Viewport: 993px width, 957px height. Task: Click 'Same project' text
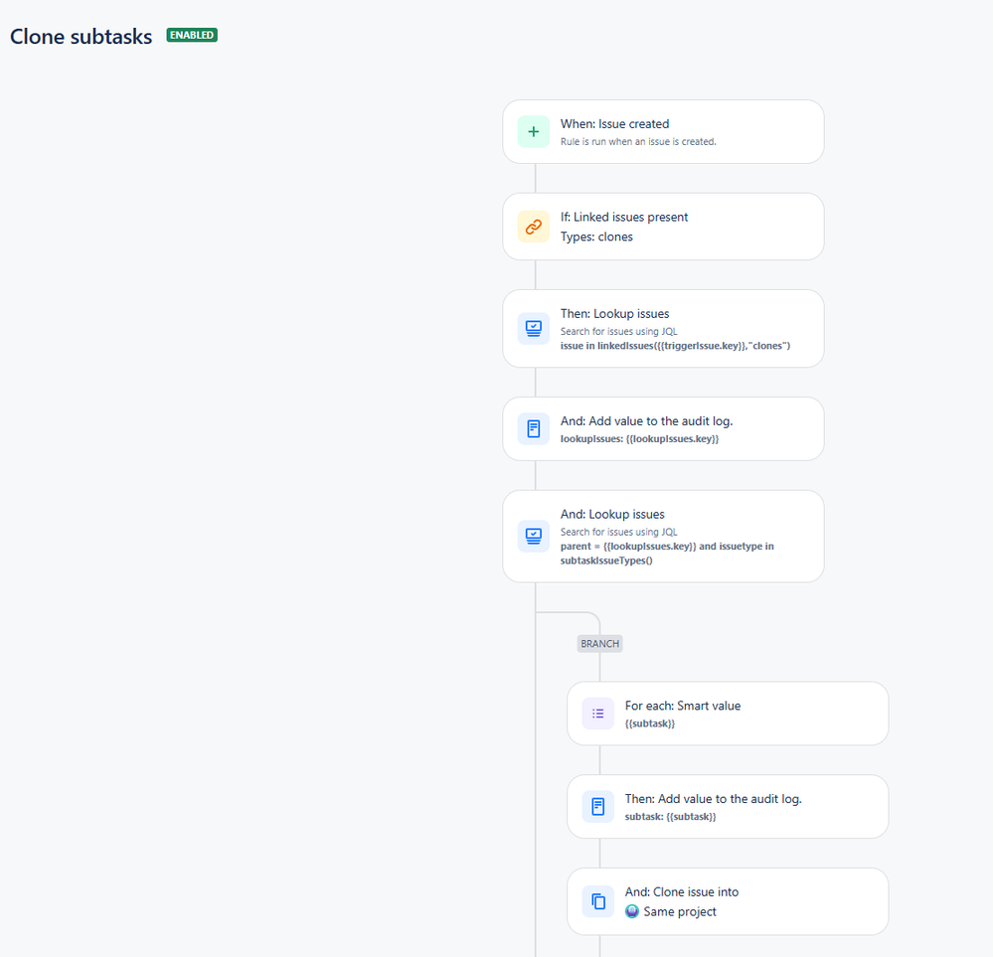680,911
